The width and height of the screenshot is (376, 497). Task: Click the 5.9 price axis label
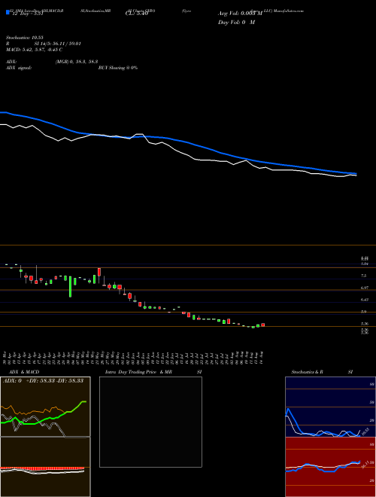pos(364,312)
